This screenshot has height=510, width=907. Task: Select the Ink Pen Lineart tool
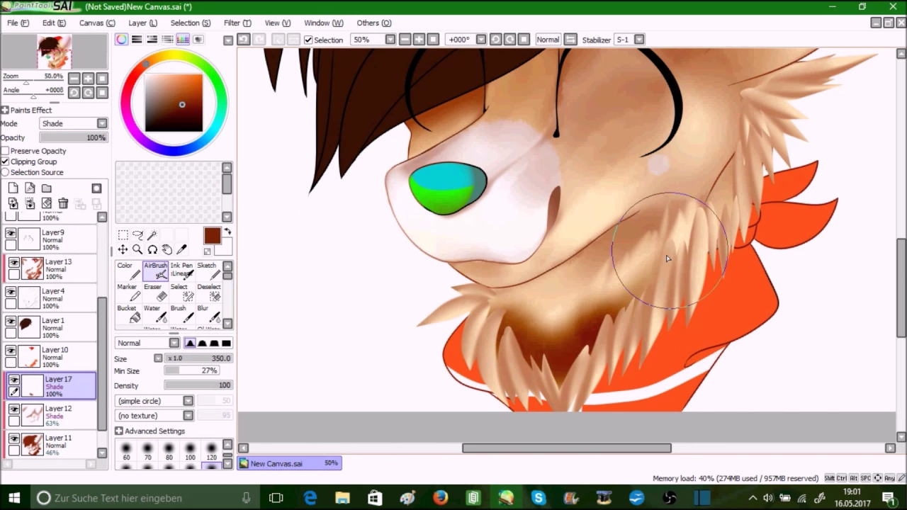pyautogui.click(x=181, y=271)
